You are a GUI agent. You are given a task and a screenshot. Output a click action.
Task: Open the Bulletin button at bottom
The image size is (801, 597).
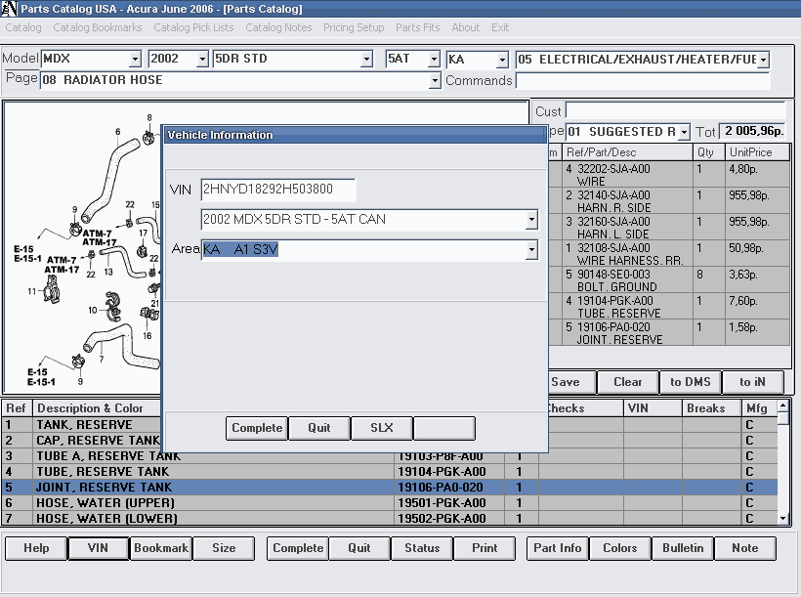pyautogui.click(x=683, y=548)
